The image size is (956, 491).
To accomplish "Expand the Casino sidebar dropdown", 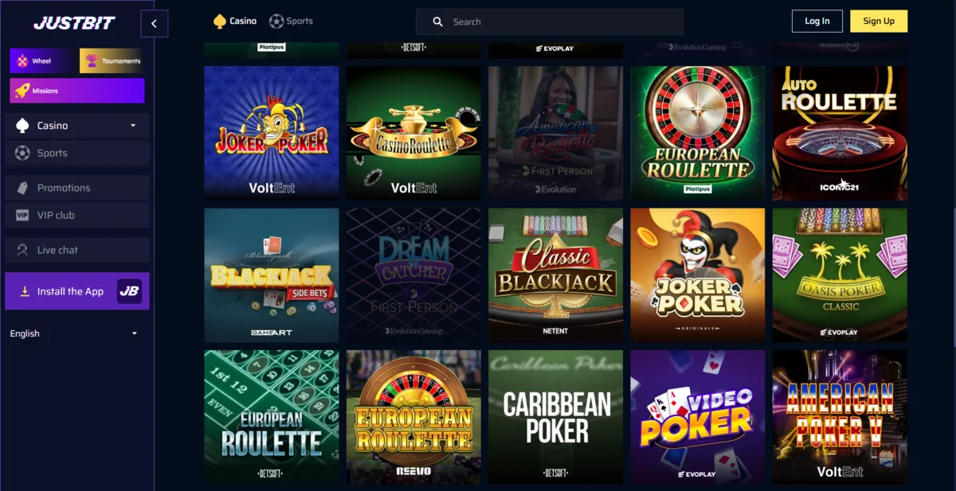I will coord(77,126).
